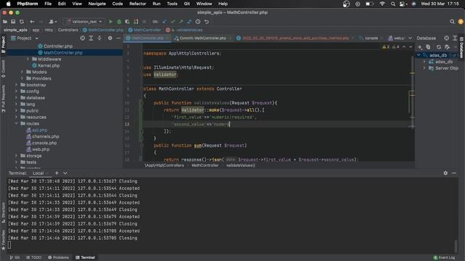465x261 pixels.
Task: Open the Navigate menu
Action: tap(97, 4)
